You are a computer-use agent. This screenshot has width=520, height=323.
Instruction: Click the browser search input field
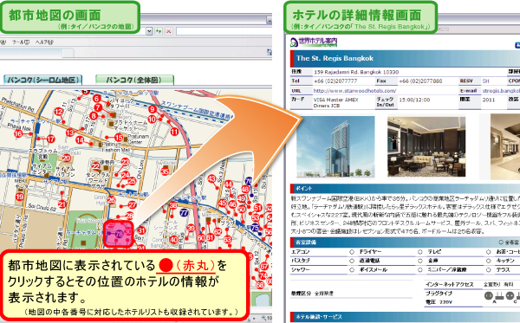click(224, 31)
